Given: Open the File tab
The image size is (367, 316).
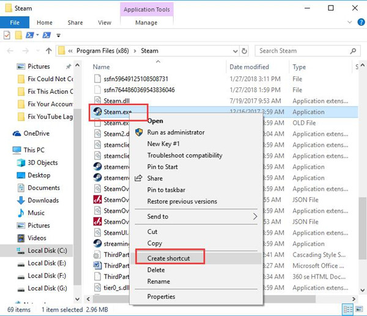Looking at the screenshot, I should (x=15, y=23).
